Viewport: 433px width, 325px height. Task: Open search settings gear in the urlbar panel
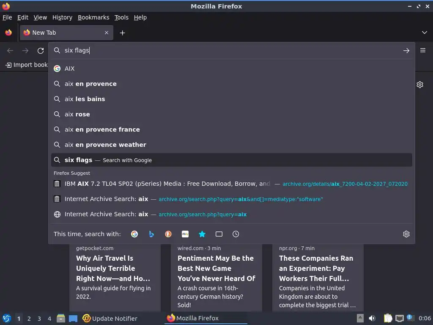(406, 234)
